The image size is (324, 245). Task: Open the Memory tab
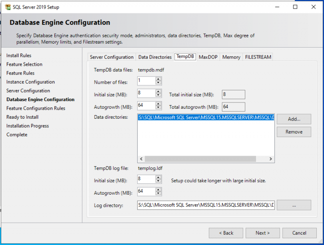231,57
